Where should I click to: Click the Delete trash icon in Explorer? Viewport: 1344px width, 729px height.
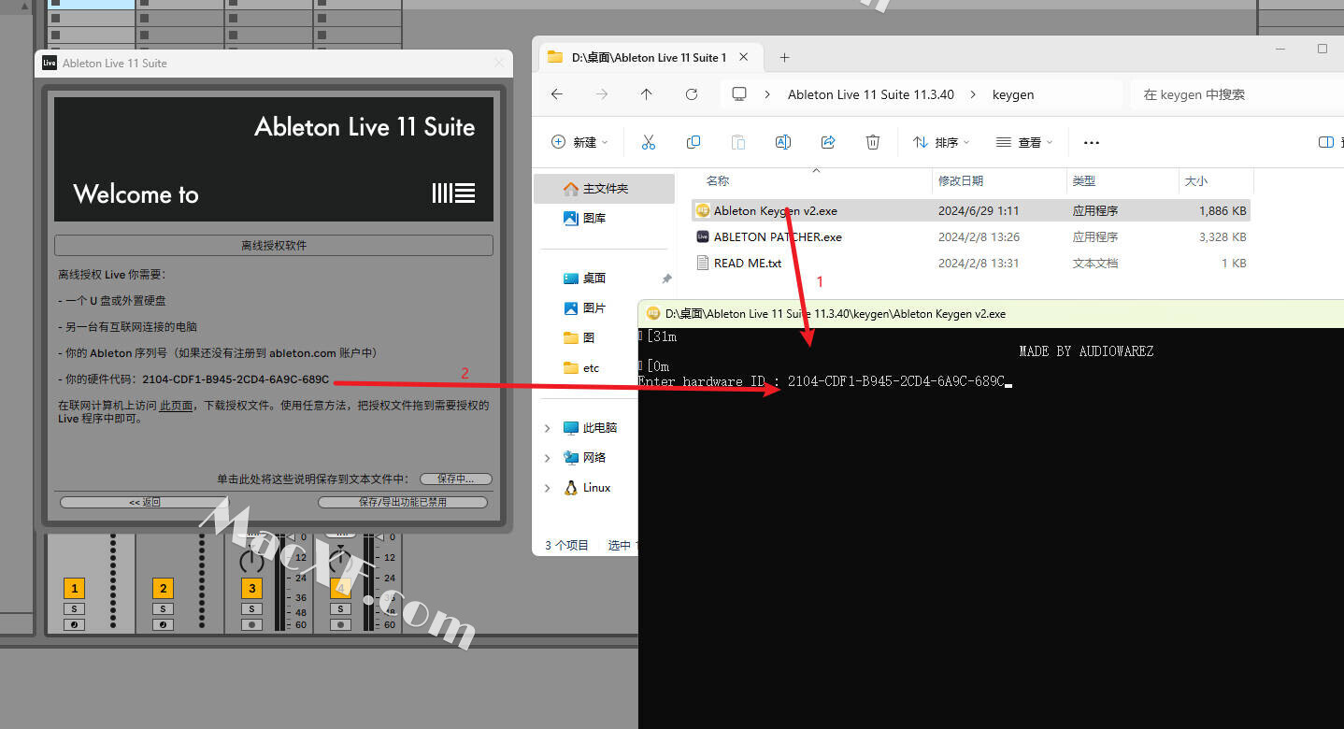[x=872, y=142]
